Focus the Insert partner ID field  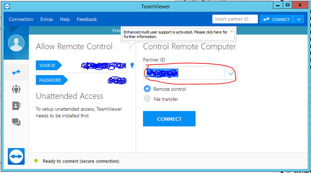tap(235, 19)
